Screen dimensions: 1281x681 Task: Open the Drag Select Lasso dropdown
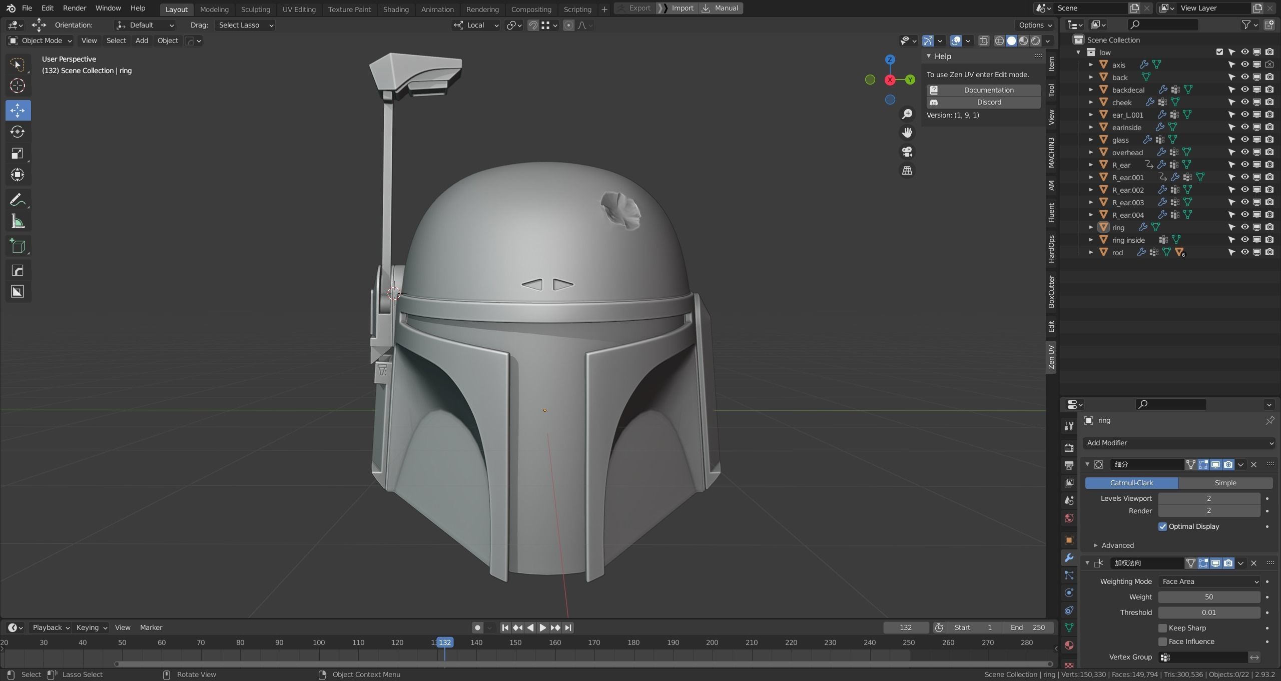(245, 25)
